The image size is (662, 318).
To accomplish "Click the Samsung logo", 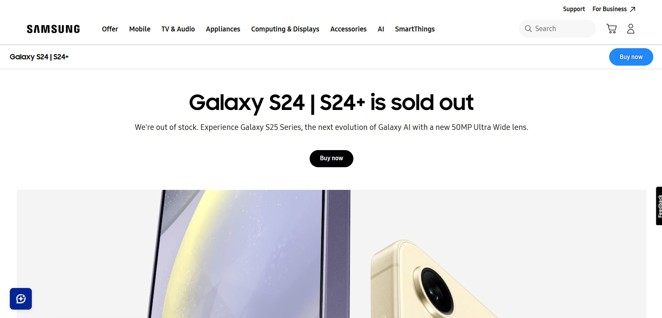I will point(53,29).
